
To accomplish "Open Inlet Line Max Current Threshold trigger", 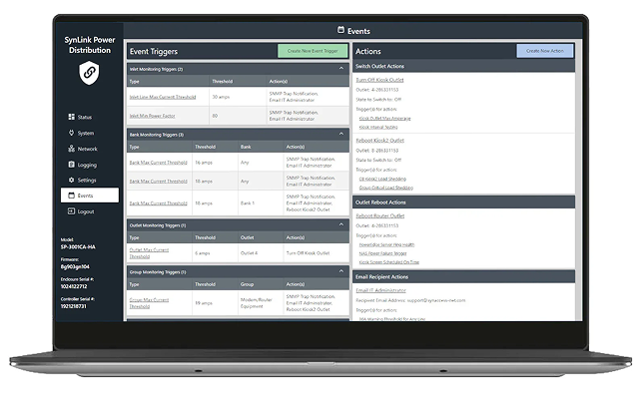I will (163, 97).
